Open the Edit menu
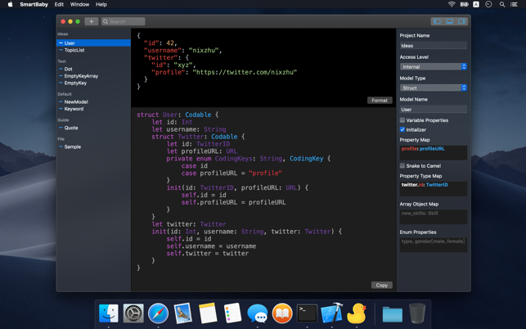Image resolution: width=526 pixels, height=329 pixels. pyautogui.click(x=59, y=5)
